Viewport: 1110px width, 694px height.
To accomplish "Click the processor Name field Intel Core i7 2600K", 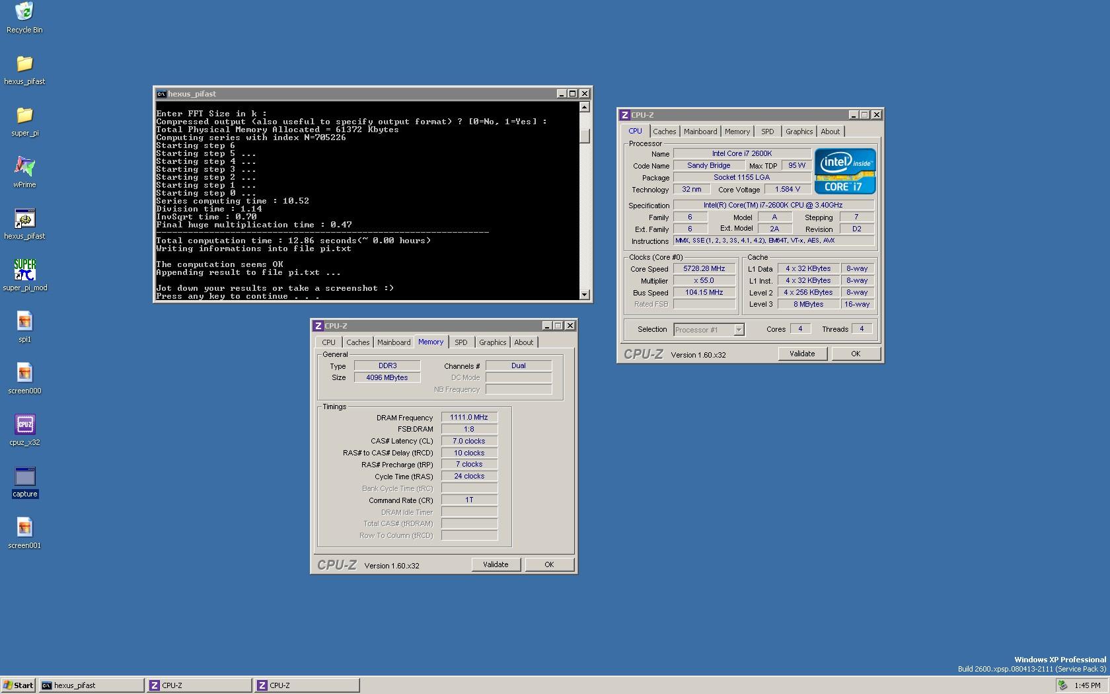I will (x=742, y=154).
